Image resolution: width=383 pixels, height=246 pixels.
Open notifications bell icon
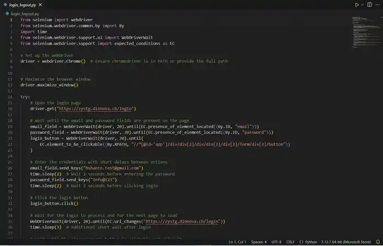pos(378,242)
